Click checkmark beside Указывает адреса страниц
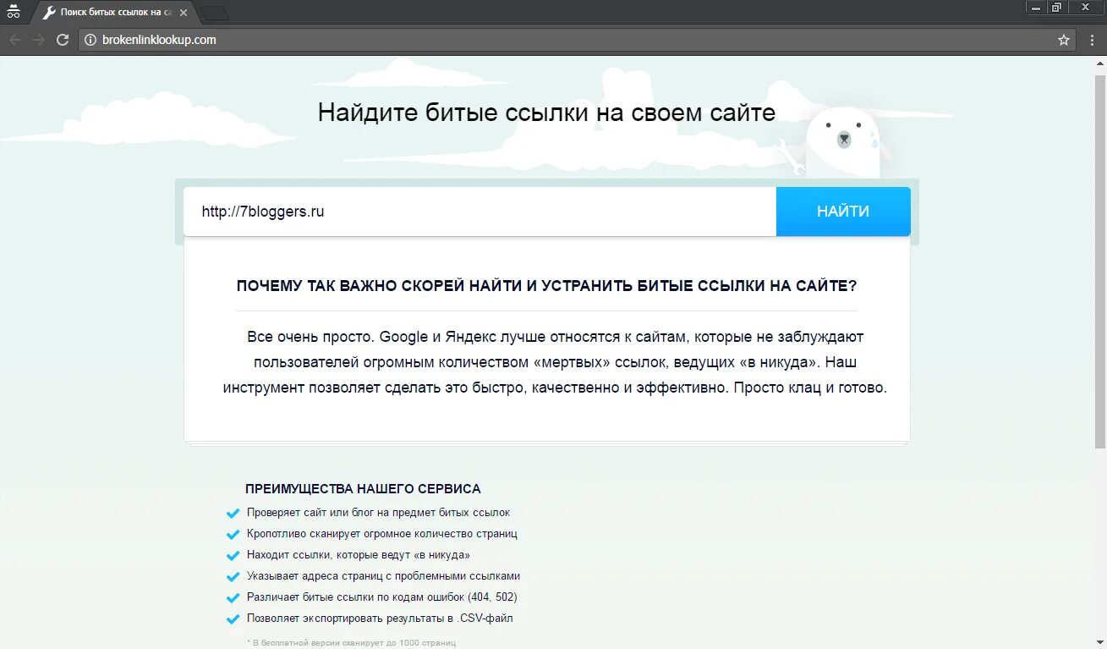The image size is (1107, 649). 233,577
